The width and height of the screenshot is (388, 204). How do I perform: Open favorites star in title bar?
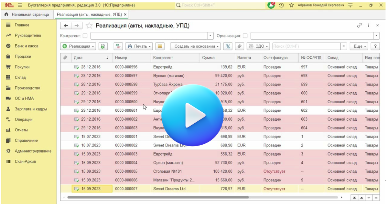click(x=292, y=5)
